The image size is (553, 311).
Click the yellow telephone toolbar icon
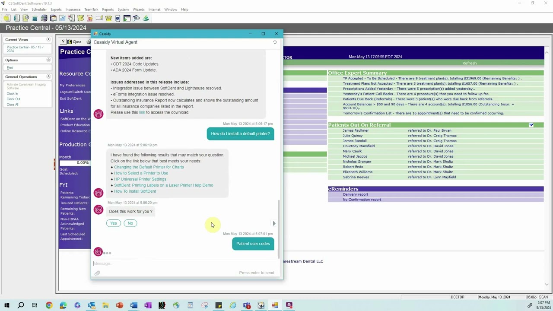108,18
